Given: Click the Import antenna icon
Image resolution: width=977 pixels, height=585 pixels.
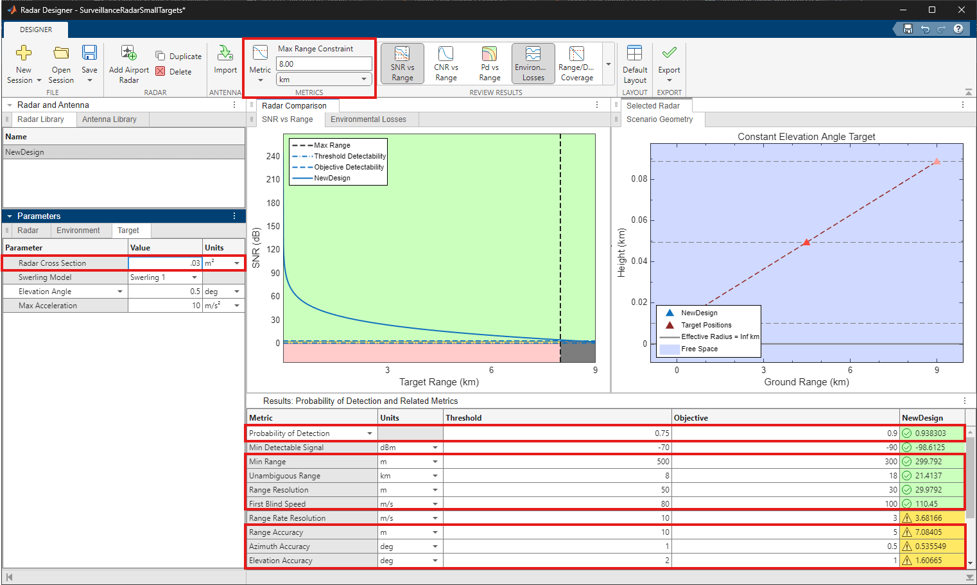Looking at the screenshot, I should click(x=225, y=53).
